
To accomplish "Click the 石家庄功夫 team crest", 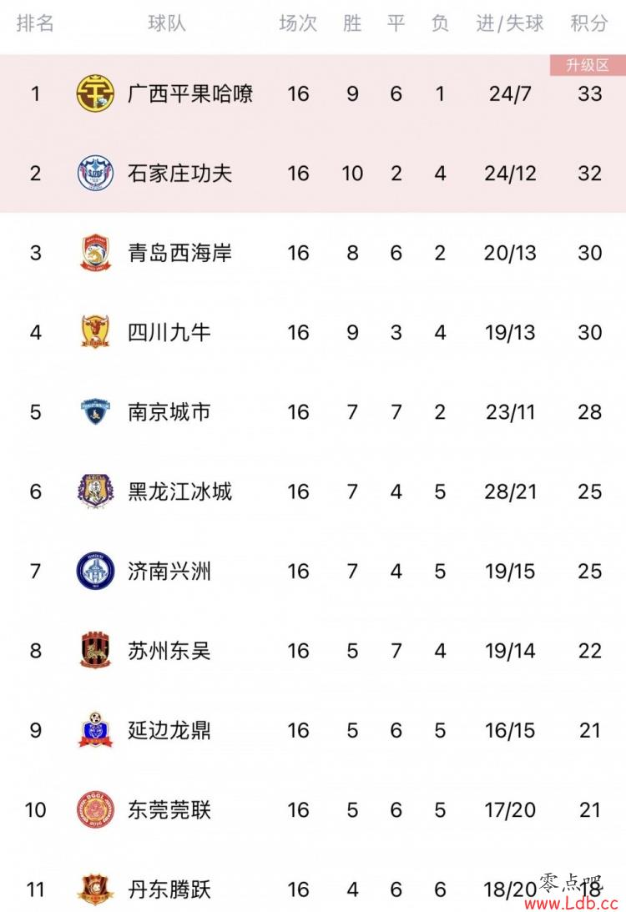I will click(95, 173).
